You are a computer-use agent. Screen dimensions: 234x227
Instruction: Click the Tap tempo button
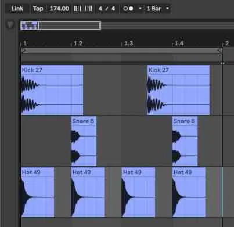click(38, 9)
